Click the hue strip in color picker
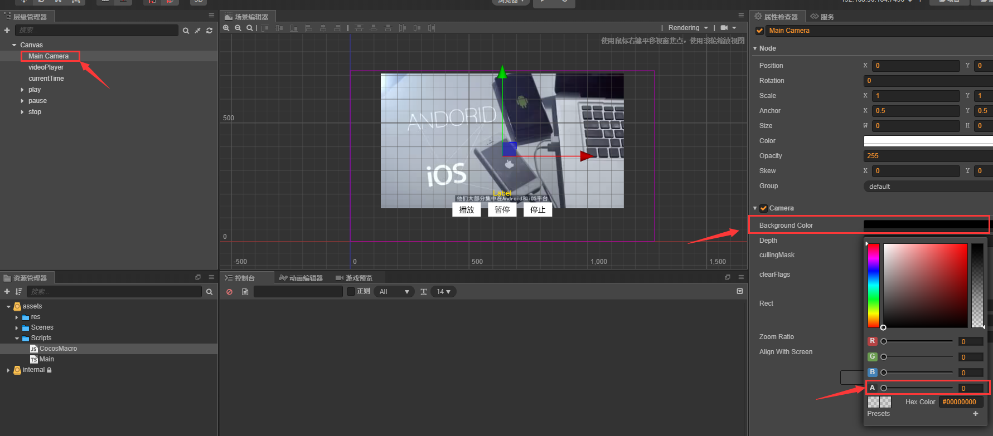Screen dimensions: 993x436 coord(874,285)
